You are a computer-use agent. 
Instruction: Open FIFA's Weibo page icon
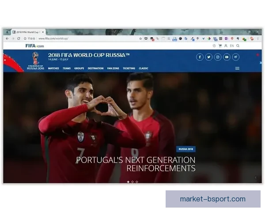point(235,57)
